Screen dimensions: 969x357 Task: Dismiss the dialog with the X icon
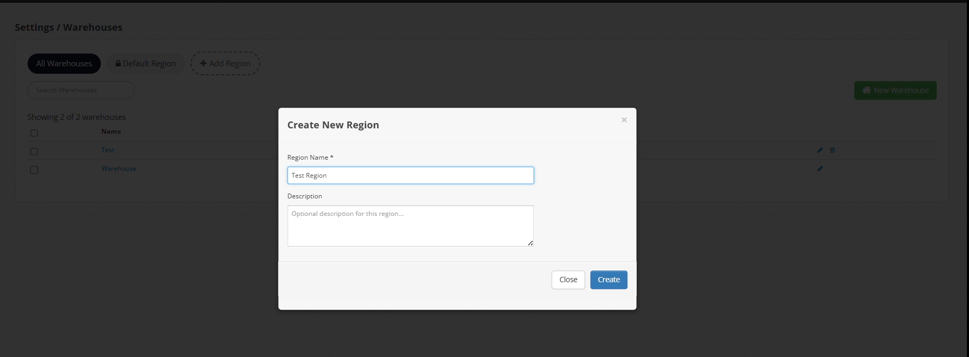click(624, 120)
